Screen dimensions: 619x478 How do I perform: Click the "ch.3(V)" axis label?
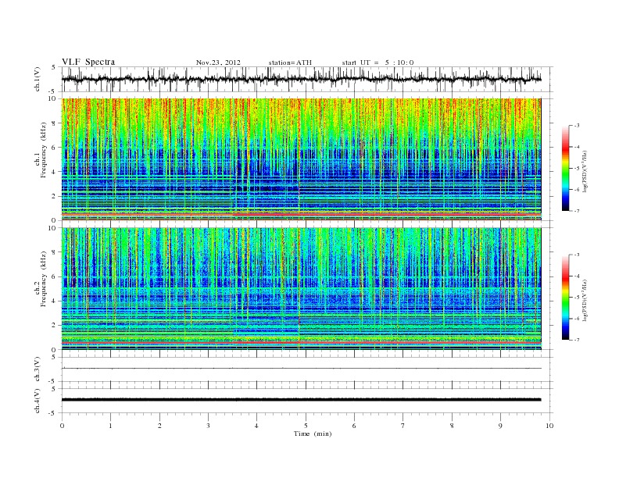tap(38, 369)
